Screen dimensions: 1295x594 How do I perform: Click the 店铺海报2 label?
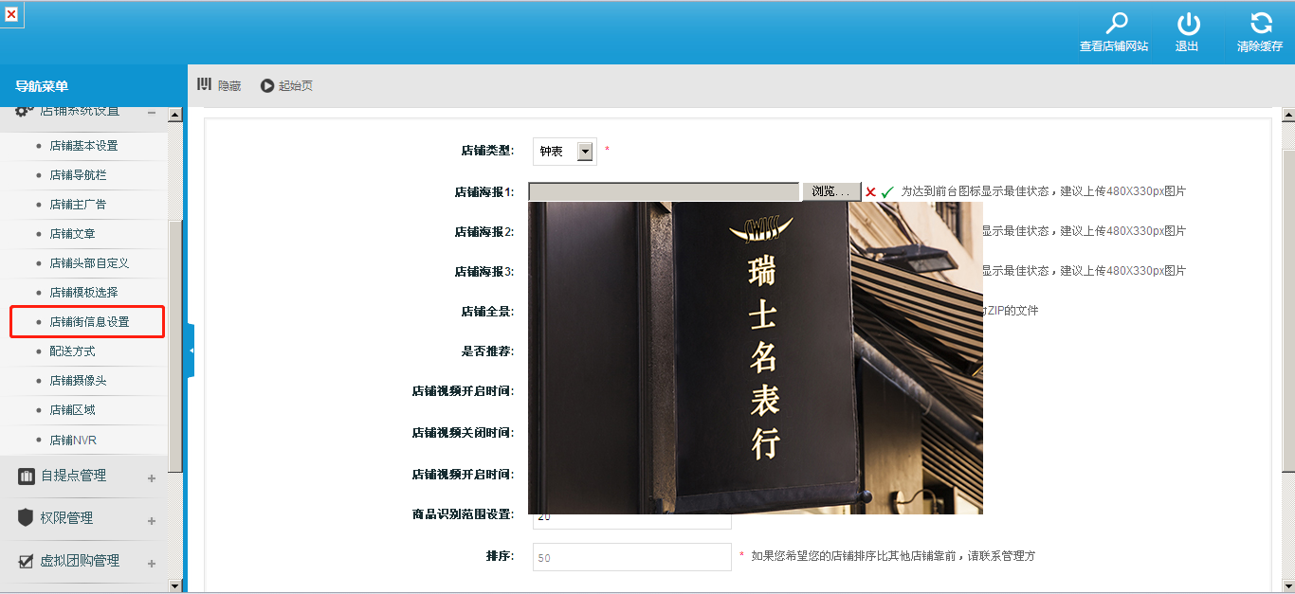click(484, 232)
